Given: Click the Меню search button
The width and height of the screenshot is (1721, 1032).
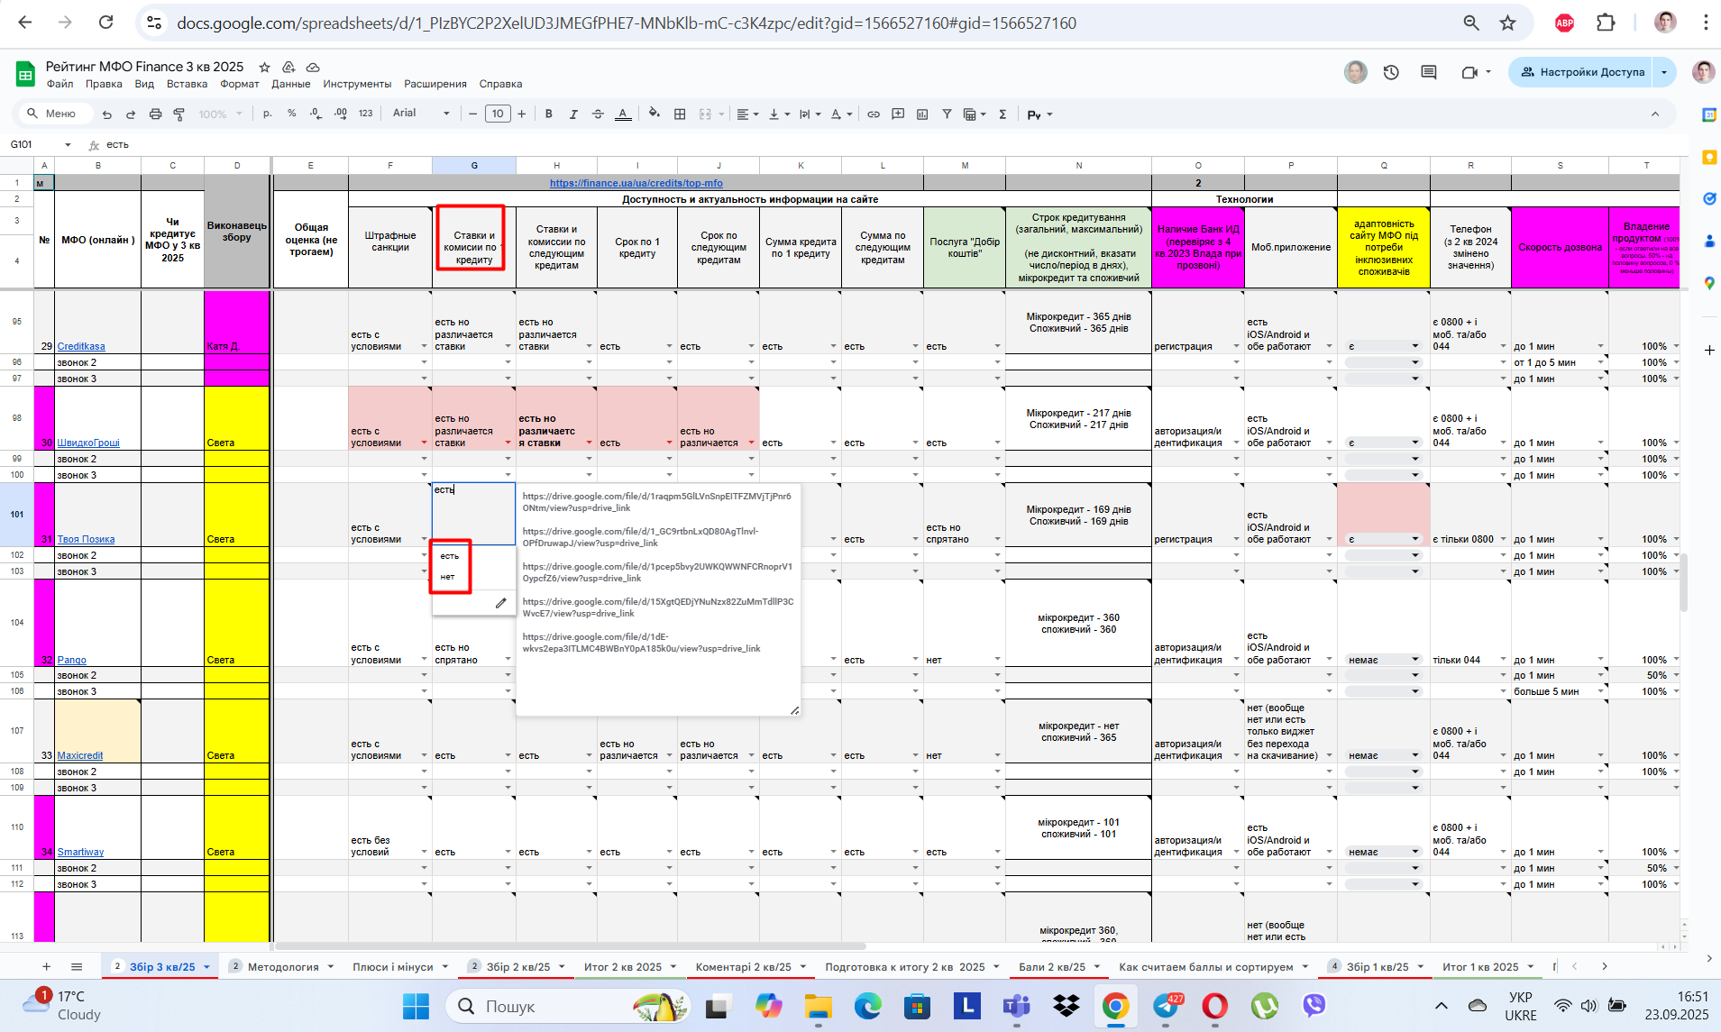Looking at the screenshot, I should pyautogui.click(x=54, y=114).
